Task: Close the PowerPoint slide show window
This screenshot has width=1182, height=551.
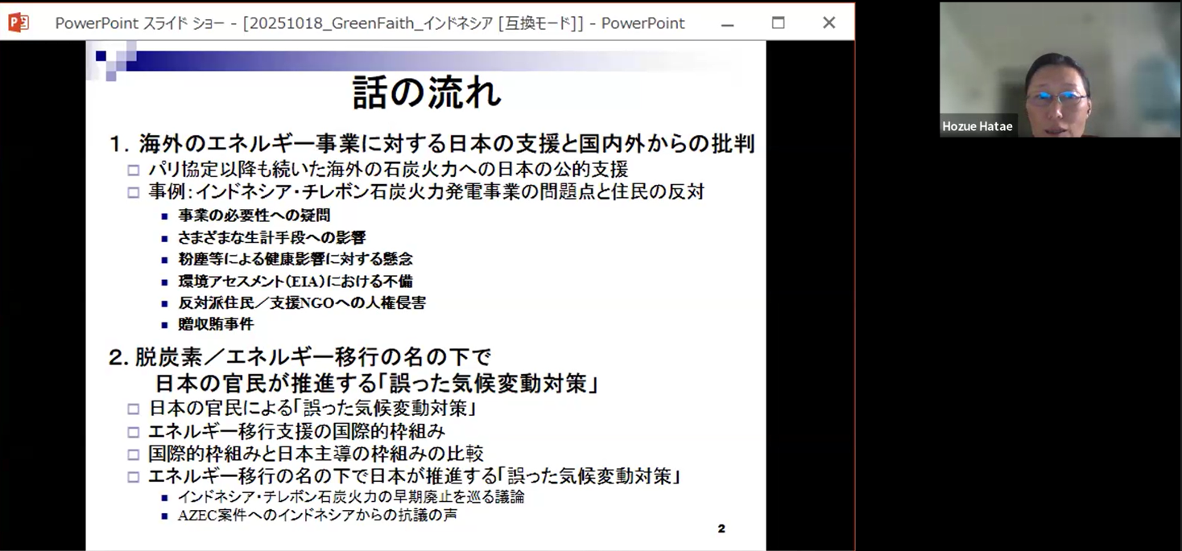Action: (829, 23)
